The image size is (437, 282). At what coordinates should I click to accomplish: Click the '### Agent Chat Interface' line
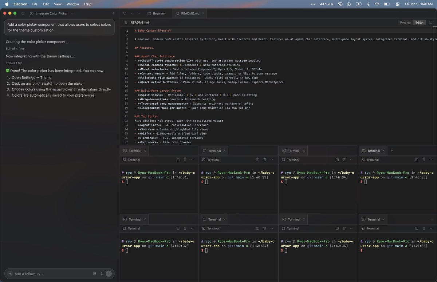154,56
